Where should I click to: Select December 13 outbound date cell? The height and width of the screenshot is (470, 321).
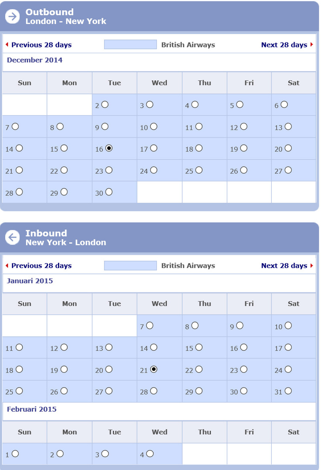click(288, 127)
